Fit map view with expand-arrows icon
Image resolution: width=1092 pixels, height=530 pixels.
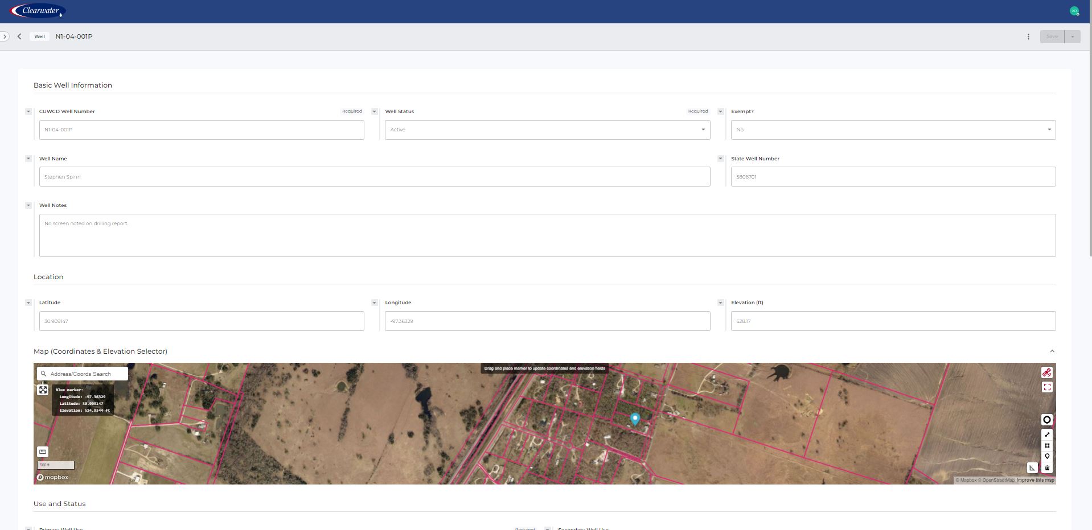(x=43, y=390)
